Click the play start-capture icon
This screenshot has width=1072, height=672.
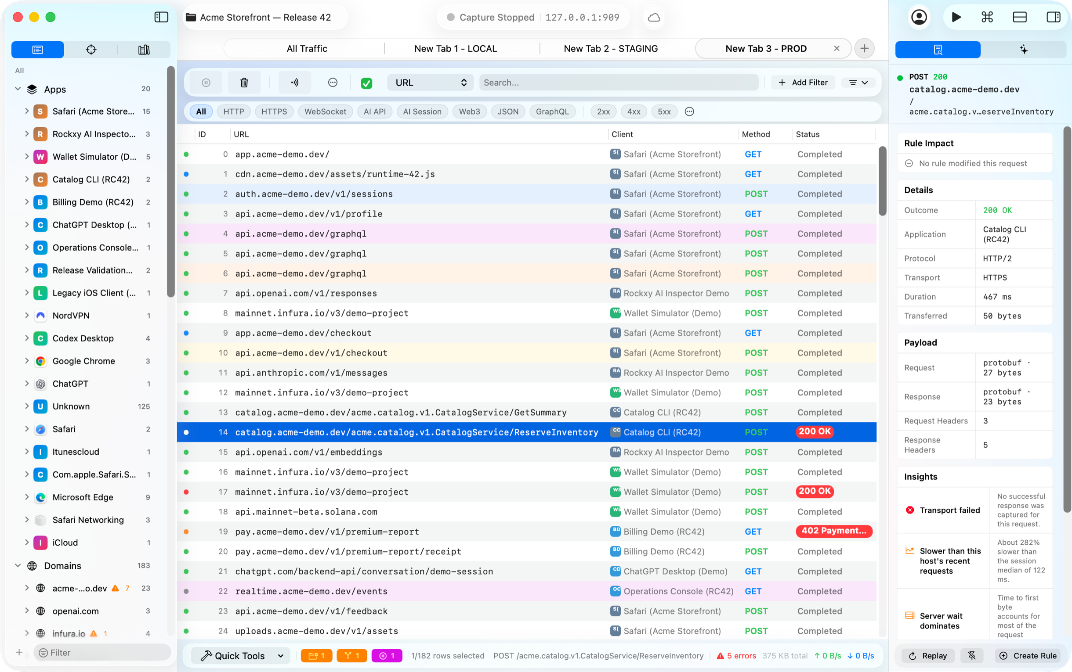tap(956, 17)
